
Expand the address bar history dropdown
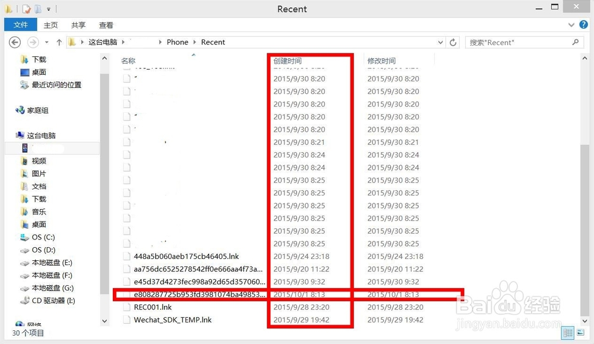pyautogui.click(x=440, y=42)
